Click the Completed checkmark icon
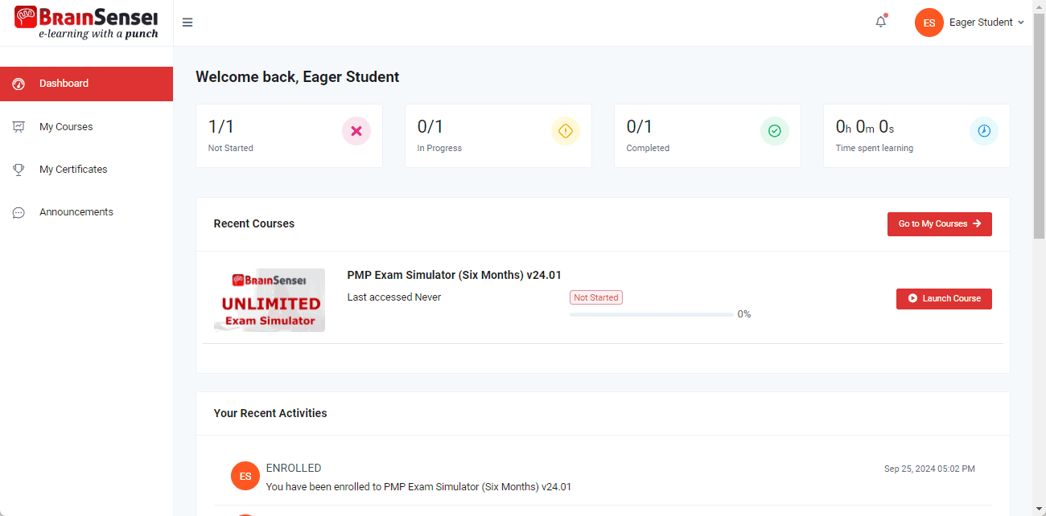This screenshot has width=1046, height=516. tap(775, 131)
